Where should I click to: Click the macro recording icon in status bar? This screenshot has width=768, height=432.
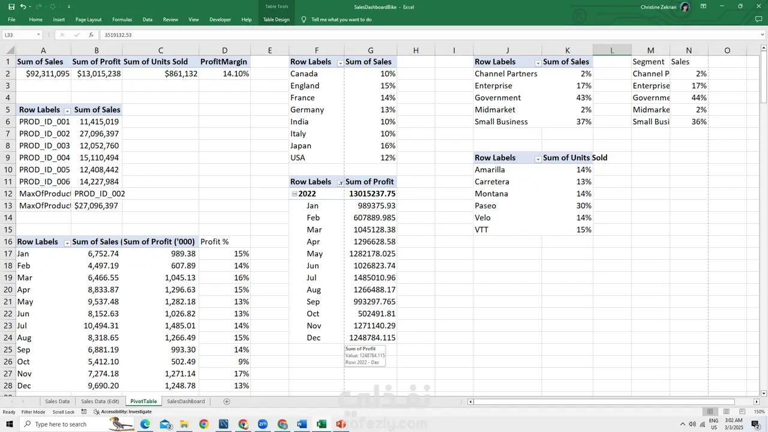point(84,412)
